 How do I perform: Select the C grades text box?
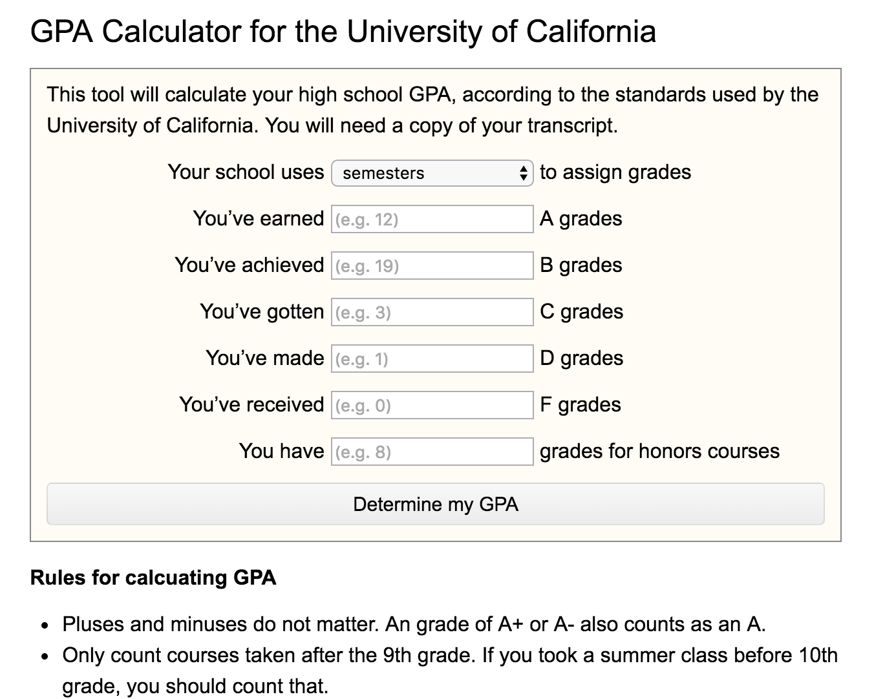click(432, 313)
